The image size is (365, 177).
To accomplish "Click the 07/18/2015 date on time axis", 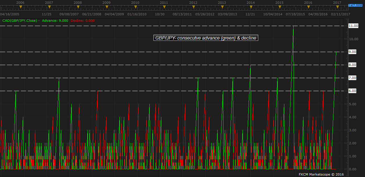I will [x=295, y=14].
